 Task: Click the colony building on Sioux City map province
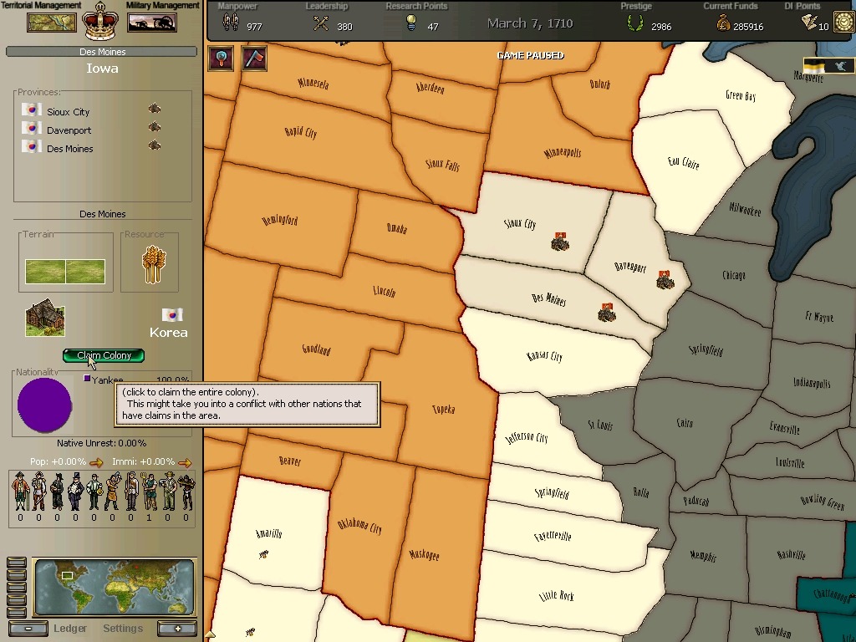[x=559, y=242]
